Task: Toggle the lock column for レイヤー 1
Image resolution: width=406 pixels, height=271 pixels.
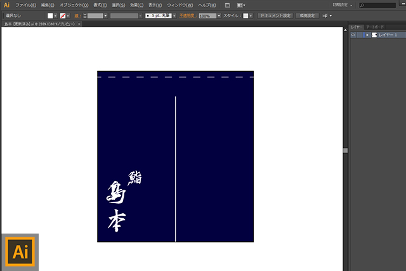Action: (x=359, y=35)
